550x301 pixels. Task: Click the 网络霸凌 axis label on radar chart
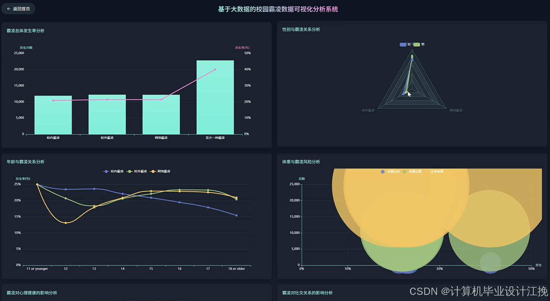456,110
